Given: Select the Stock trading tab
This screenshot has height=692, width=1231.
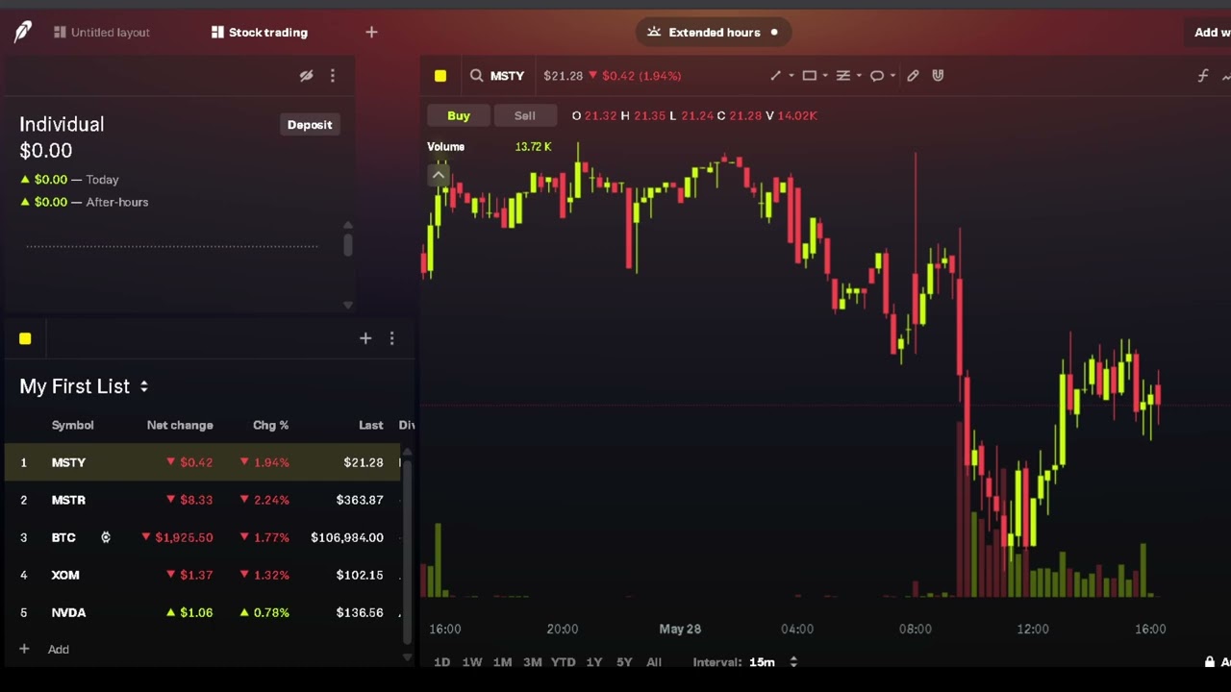Looking at the screenshot, I should 260,32.
